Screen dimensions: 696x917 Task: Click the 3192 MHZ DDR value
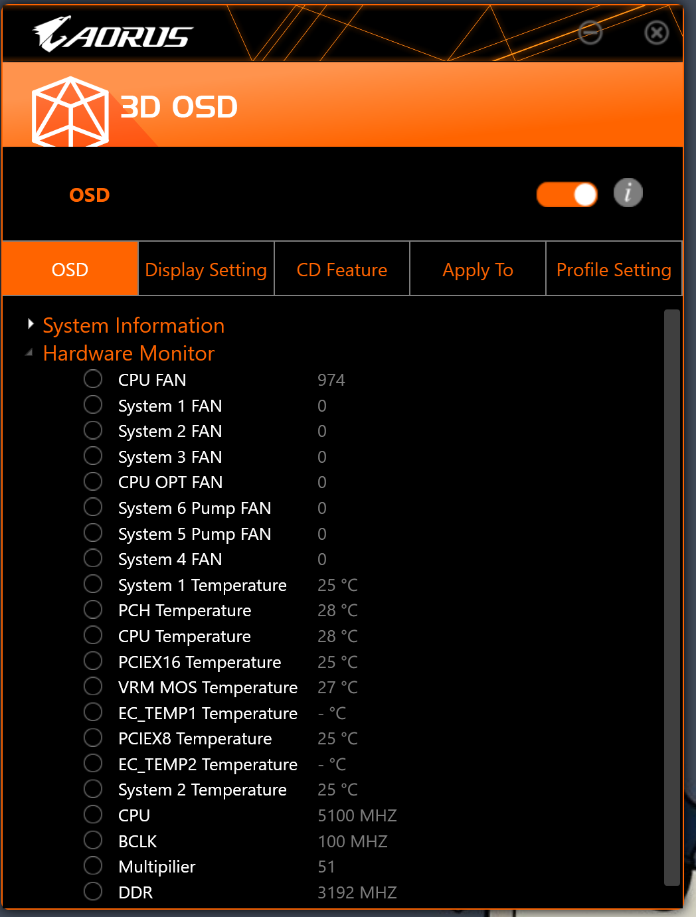pyautogui.click(x=357, y=892)
